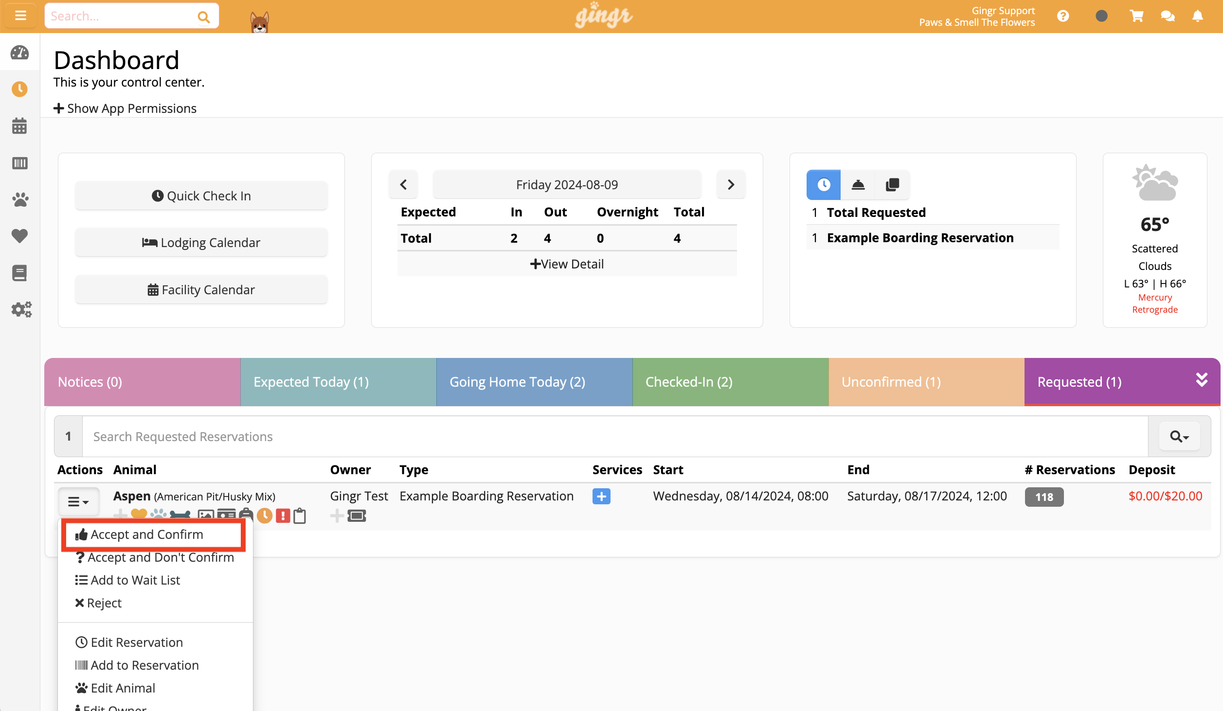Click Gingr Support account name
This screenshot has height=711, width=1223.
[x=1003, y=10]
